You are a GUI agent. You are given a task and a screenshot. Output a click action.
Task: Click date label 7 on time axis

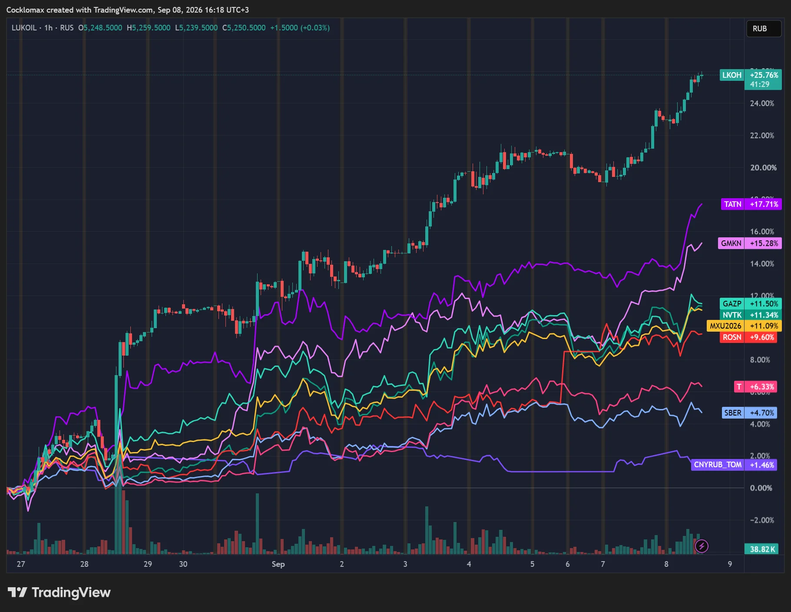coord(602,564)
